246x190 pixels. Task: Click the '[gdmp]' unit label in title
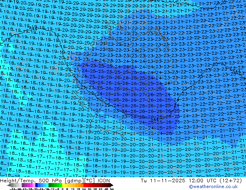click(74, 181)
